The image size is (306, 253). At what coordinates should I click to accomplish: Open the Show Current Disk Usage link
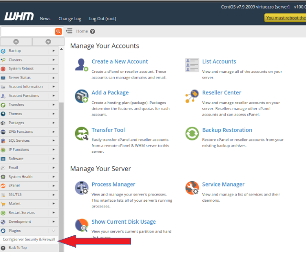(x=123, y=222)
